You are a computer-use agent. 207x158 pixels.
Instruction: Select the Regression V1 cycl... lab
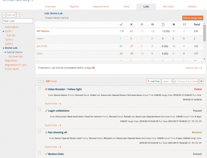click(16, 65)
